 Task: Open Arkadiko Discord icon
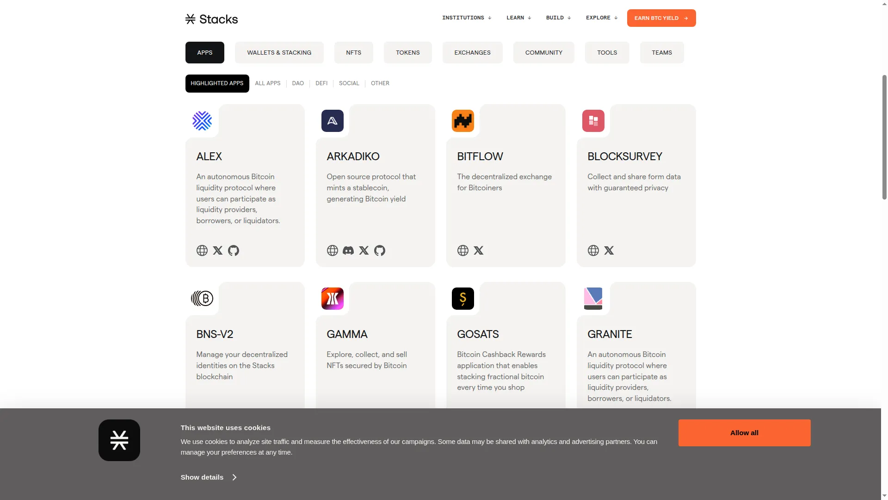click(x=348, y=250)
